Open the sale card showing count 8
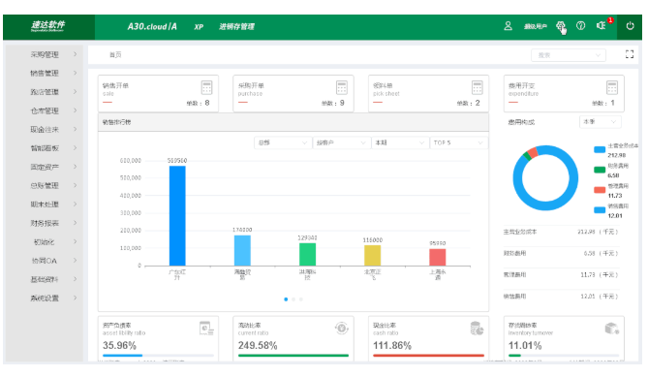The width and height of the screenshot is (648, 377). [158, 93]
